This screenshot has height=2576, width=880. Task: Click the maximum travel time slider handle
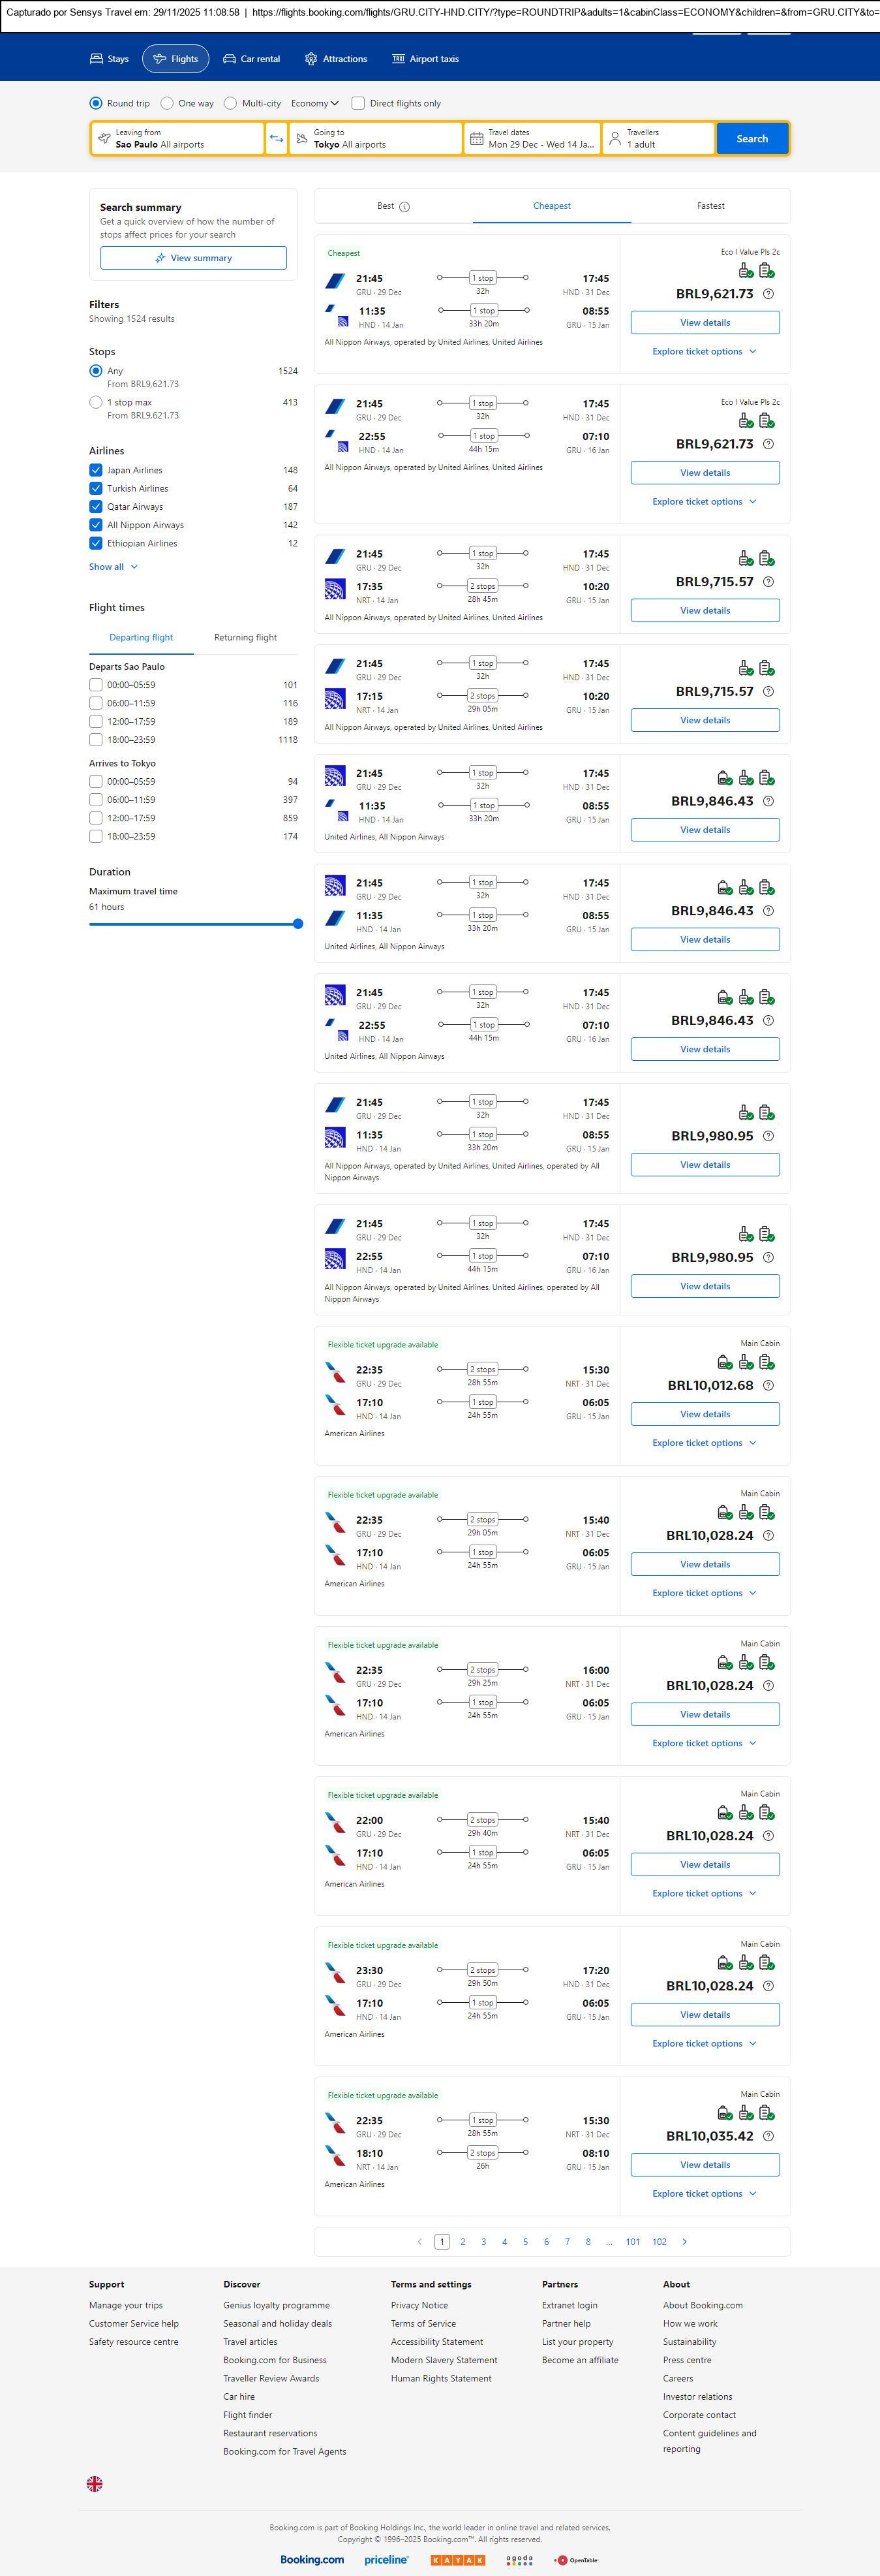297,924
